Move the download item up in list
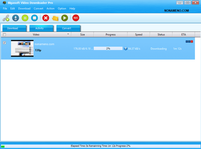The image size is (201, 149). pyautogui.click(x=187, y=42)
